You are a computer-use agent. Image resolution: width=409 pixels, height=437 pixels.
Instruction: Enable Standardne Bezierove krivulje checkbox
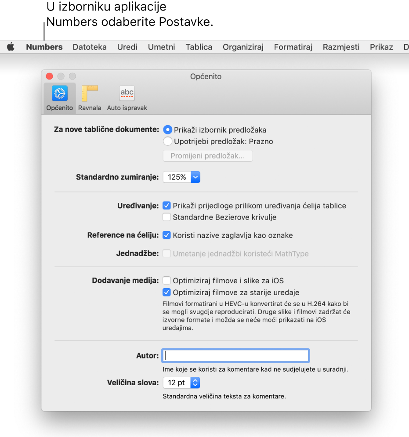[166, 217]
